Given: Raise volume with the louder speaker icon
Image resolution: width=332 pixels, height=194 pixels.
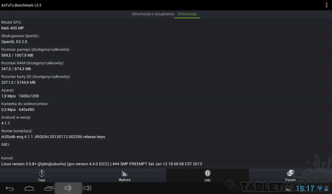Looking at the screenshot, I should pos(87,188).
